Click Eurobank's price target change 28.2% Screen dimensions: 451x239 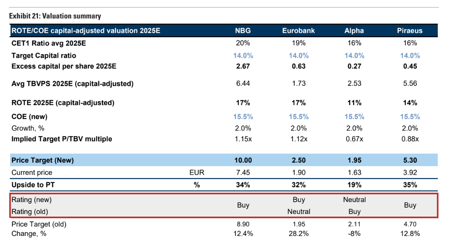298,234
